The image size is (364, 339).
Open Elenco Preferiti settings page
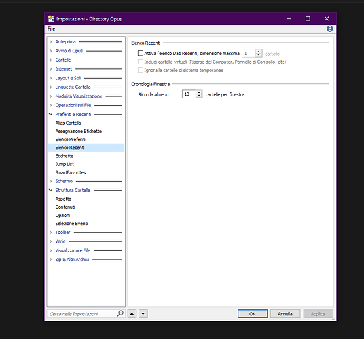click(x=71, y=140)
